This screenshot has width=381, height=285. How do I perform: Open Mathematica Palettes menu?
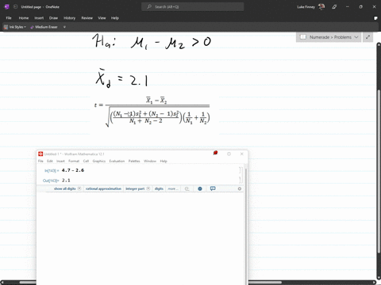click(x=134, y=161)
